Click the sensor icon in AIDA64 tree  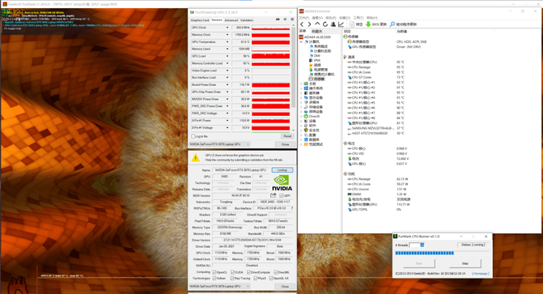click(311, 79)
